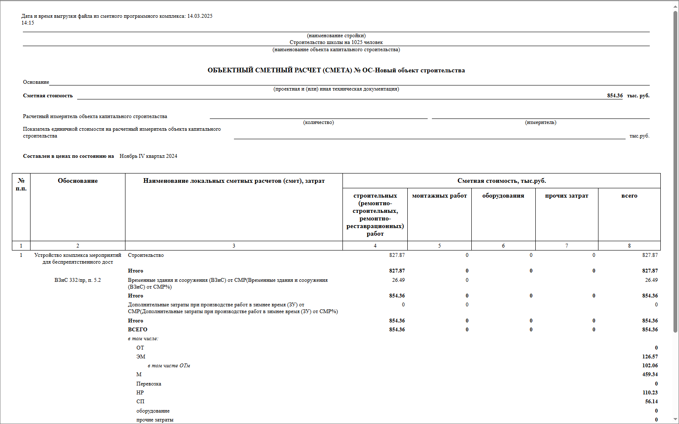The width and height of the screenshot is (679, 424).
Task: Click the 'прочих затрат' column header
Action: (566, 195)
